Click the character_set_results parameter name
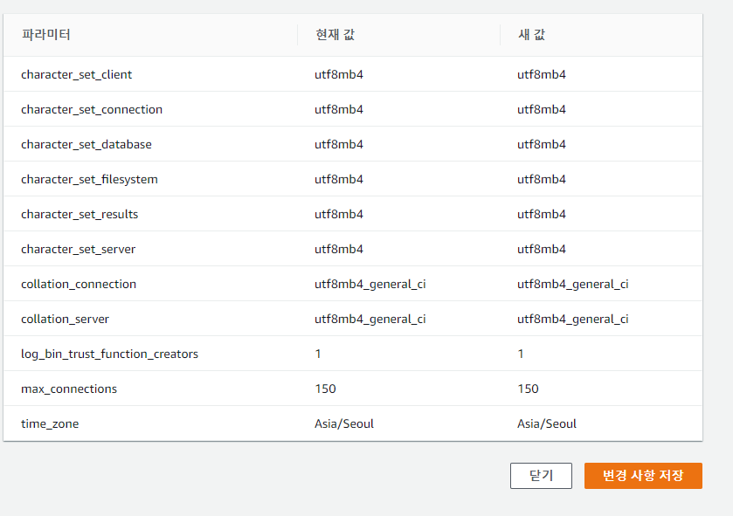 pos(80,214)
